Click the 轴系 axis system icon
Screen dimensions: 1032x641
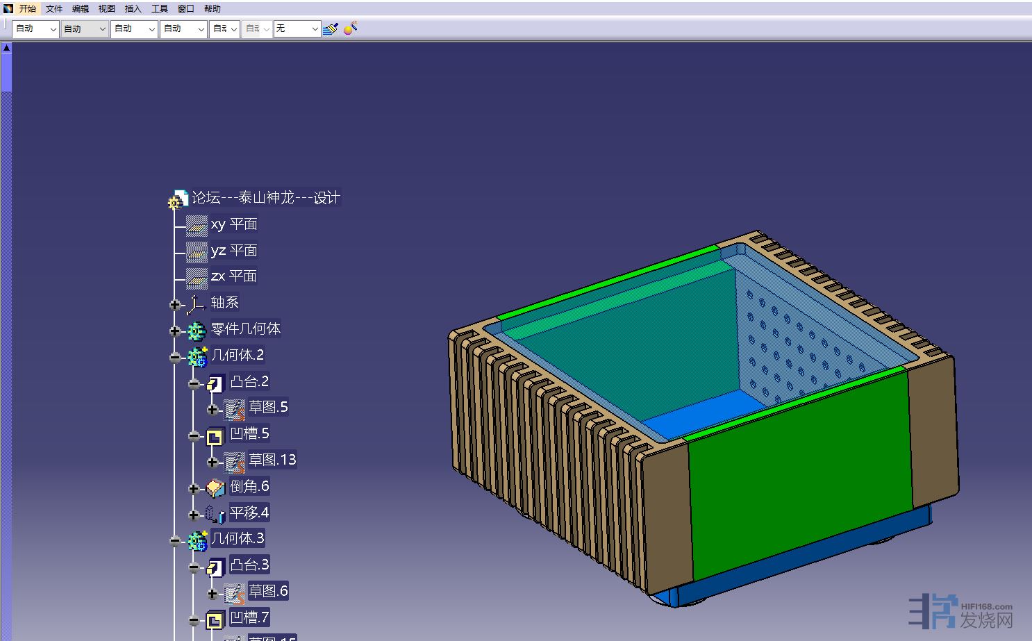tap(196, 303)
